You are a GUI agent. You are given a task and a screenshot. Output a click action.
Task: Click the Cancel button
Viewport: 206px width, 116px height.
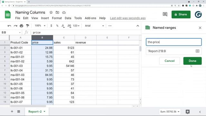click(x=170, y=61)
